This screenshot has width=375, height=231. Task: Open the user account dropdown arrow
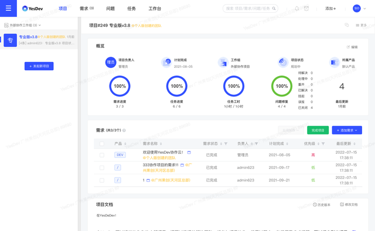(364, 9)
